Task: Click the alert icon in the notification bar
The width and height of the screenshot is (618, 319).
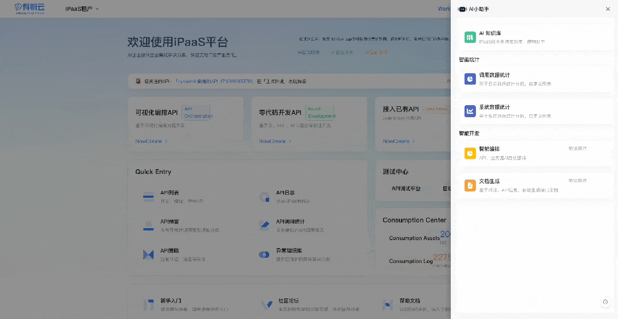Action: pyautogui.click(x=138, y=81)
